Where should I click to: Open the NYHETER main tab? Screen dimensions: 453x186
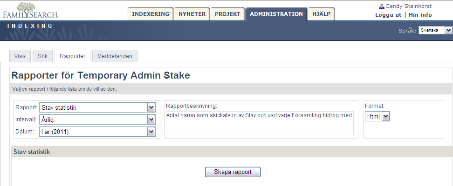pyautogui.click(x=192, y=14)
